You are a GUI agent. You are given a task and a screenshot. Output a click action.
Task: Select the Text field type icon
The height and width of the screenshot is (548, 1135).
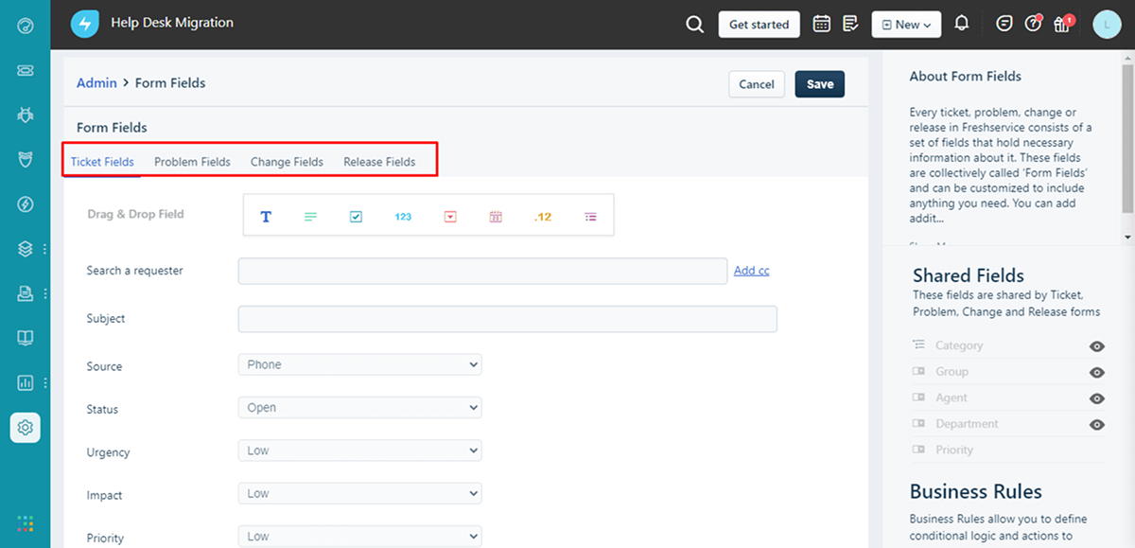click(266, 216)
